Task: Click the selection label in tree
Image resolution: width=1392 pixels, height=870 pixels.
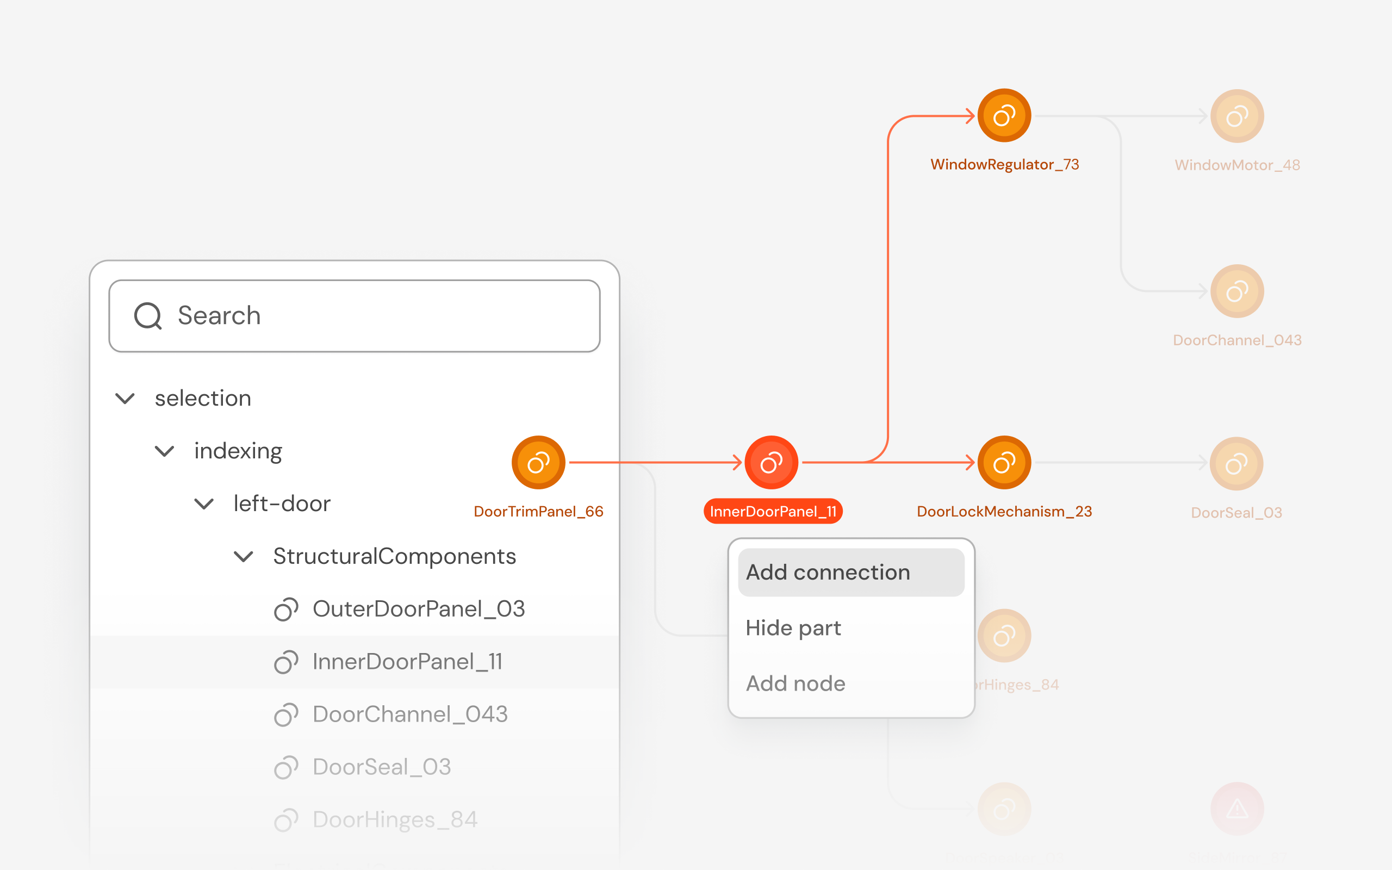Action: click(203, 398)
